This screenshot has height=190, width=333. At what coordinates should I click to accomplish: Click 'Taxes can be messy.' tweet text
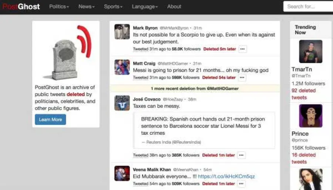tap(157, 106)
